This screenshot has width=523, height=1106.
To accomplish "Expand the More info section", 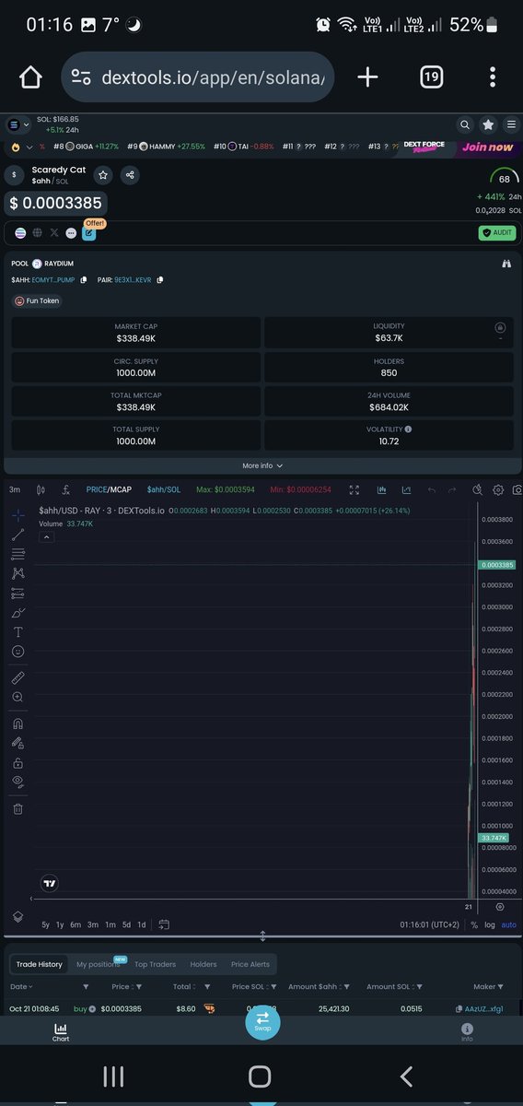I will point(262,465).
